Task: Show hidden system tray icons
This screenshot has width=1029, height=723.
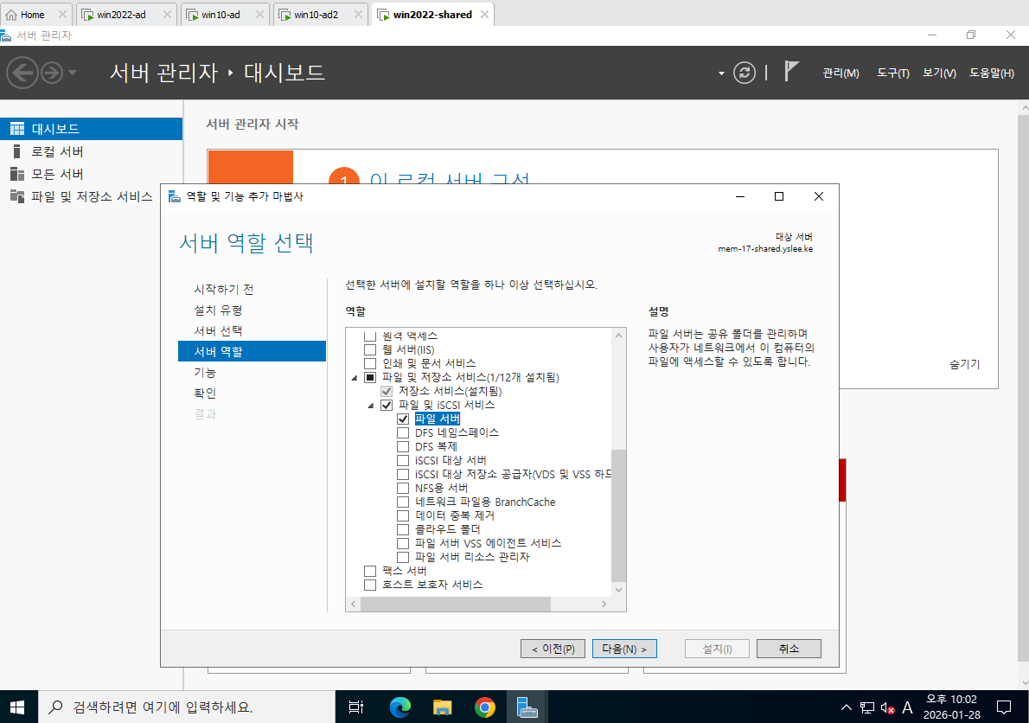Action: [x=847, y=707]
